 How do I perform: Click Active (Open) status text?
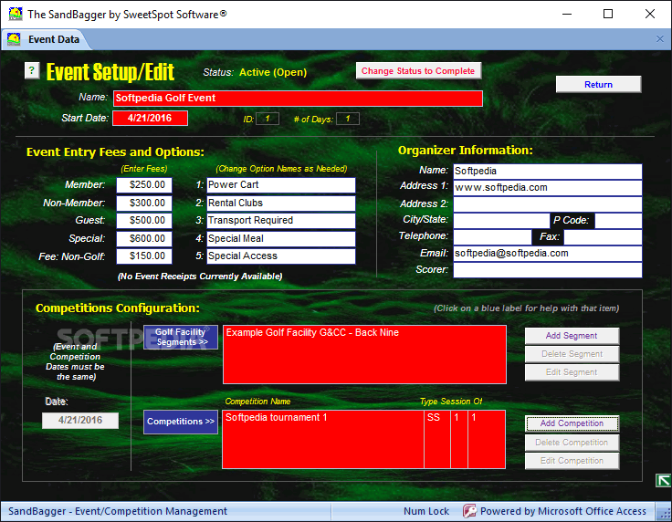coord(273,72)
